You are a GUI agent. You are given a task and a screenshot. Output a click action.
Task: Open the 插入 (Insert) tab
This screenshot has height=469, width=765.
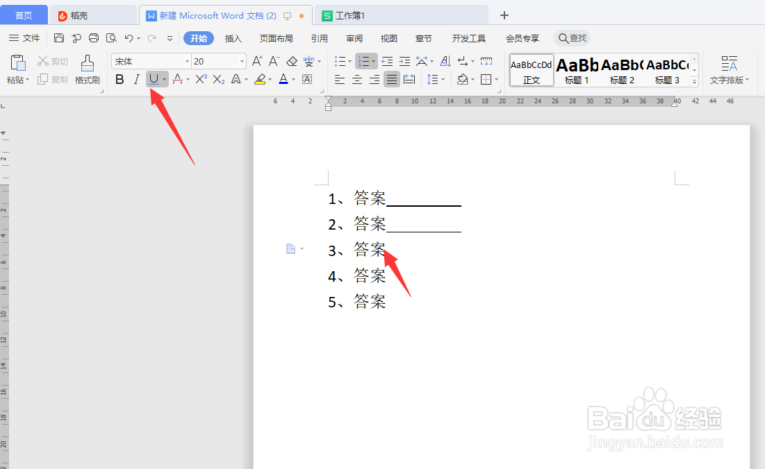[233, 38]
